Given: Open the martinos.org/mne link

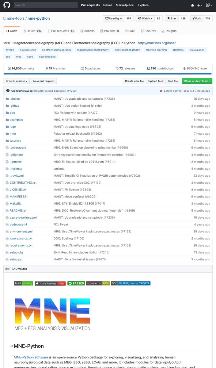Looking at the screenshot, I should [x=157, y=43].
